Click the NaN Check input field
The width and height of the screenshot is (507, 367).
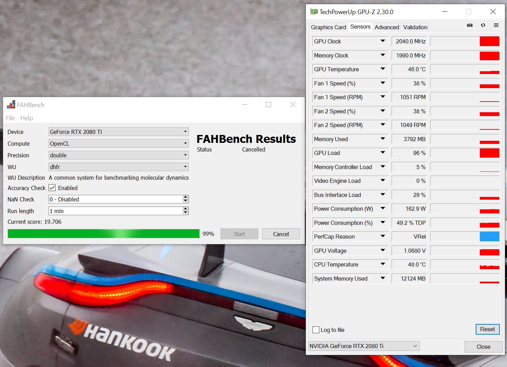[116, 199]
